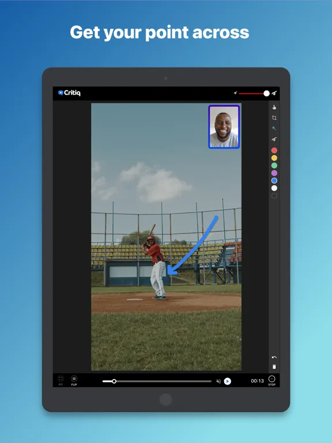Image resolution: width=332 pixels, height=443 pixels.
Task: Click the STOP recording button
Action: pyautogui.click(x=271, y=380)
